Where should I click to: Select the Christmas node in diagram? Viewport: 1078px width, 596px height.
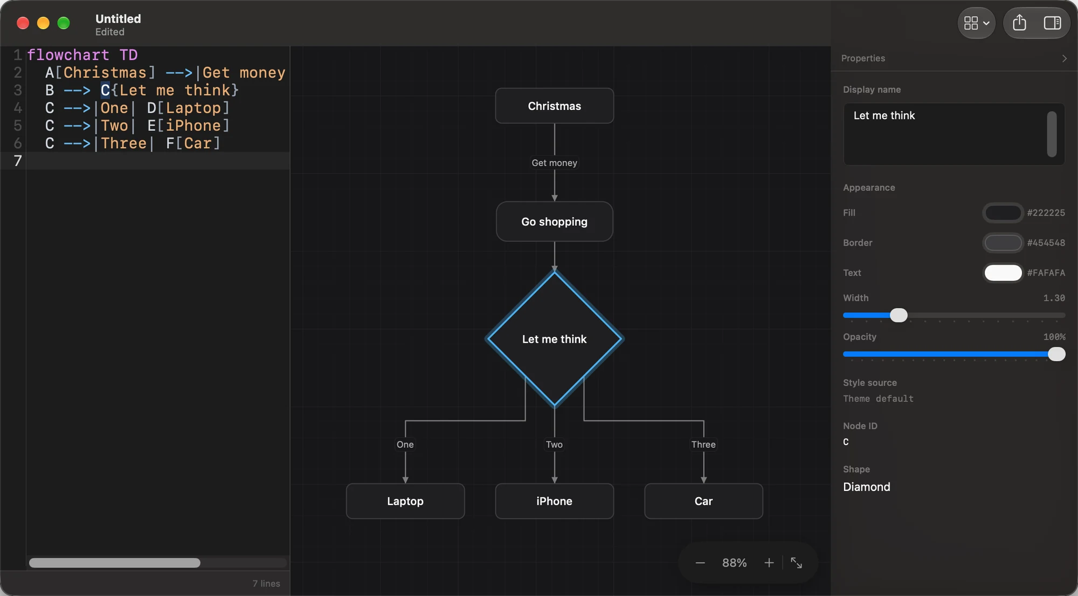point(554,106)
